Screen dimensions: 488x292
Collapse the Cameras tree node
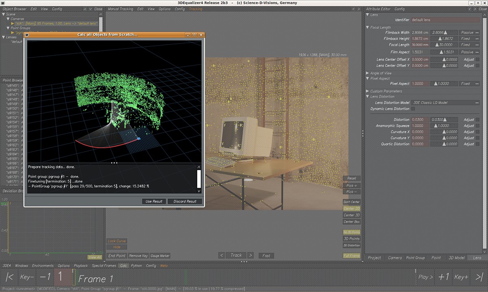coord(8,19)
